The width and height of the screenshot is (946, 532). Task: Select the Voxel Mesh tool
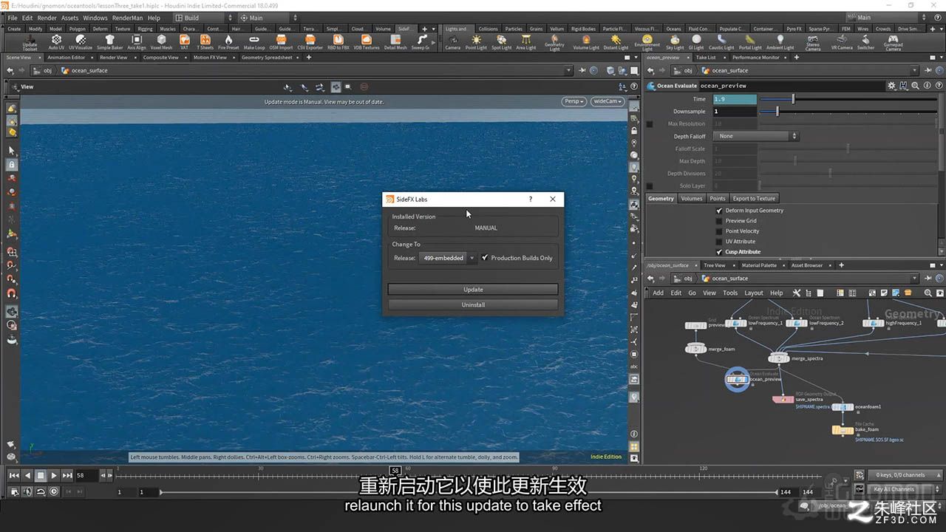click(x=161, y=42)
